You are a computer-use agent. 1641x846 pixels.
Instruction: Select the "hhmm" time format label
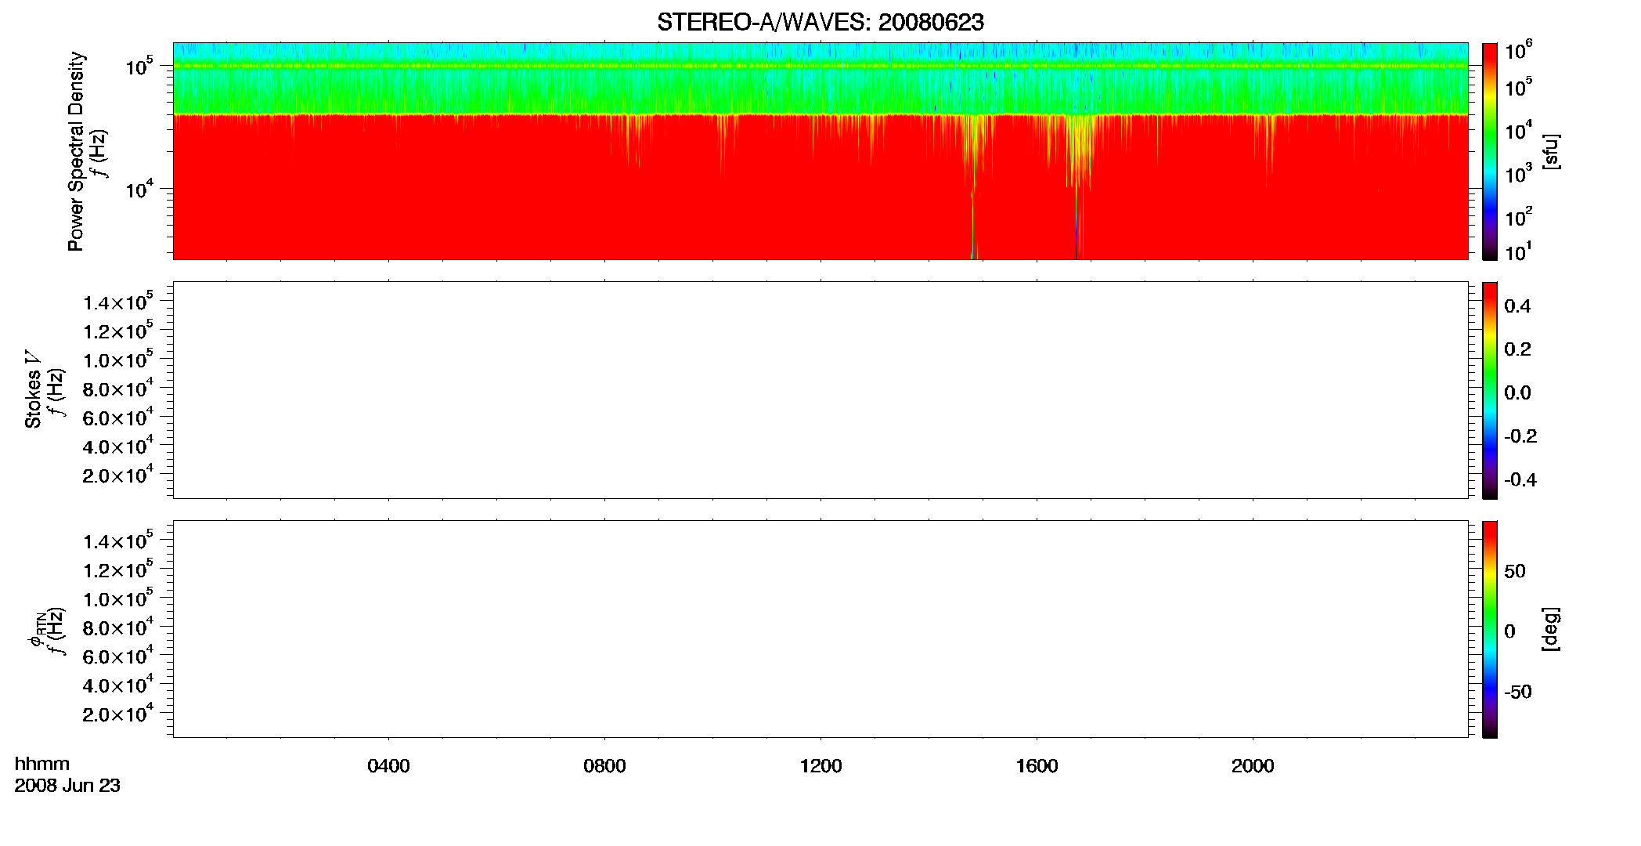tap(42, 764)
